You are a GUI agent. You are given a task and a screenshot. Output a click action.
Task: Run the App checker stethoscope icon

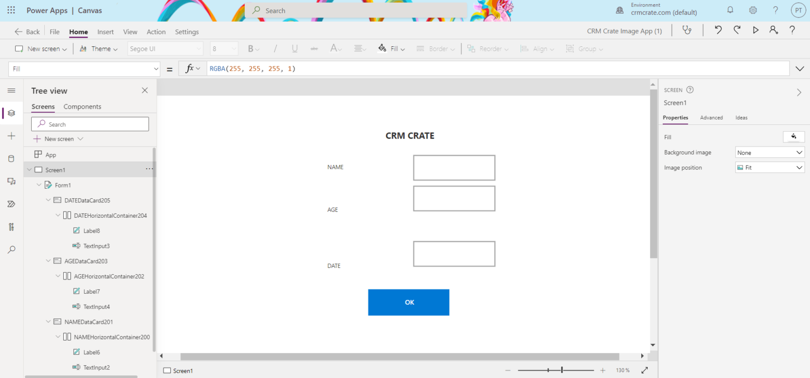(687, 30)
